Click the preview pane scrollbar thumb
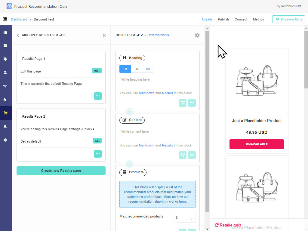This screenshot has height=231, width=308. point(306,60)
